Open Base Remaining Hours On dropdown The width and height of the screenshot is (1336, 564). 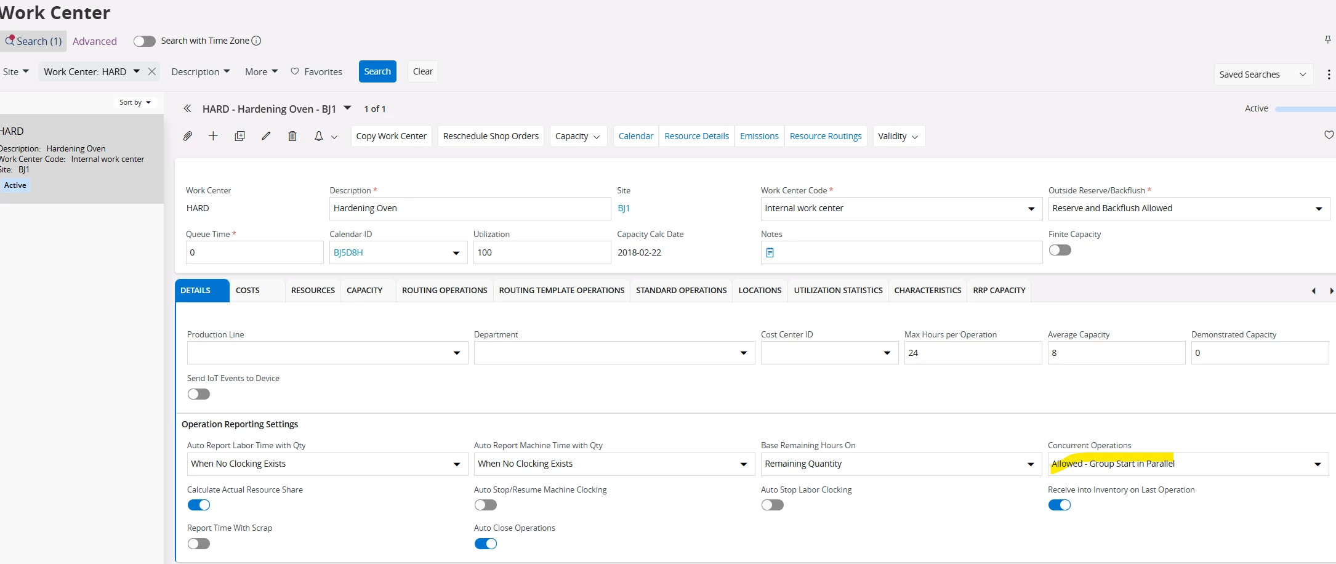tap(1031, 464)
